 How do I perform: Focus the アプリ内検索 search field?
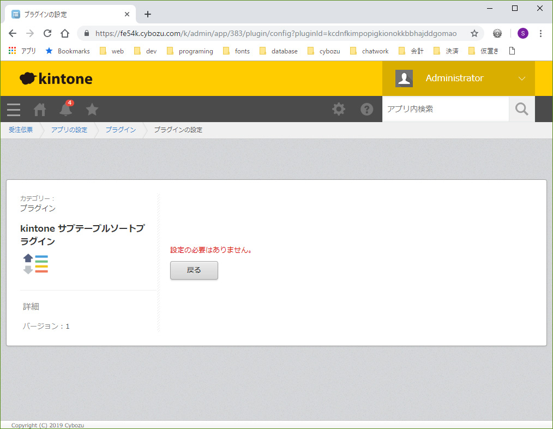point(446,109)
